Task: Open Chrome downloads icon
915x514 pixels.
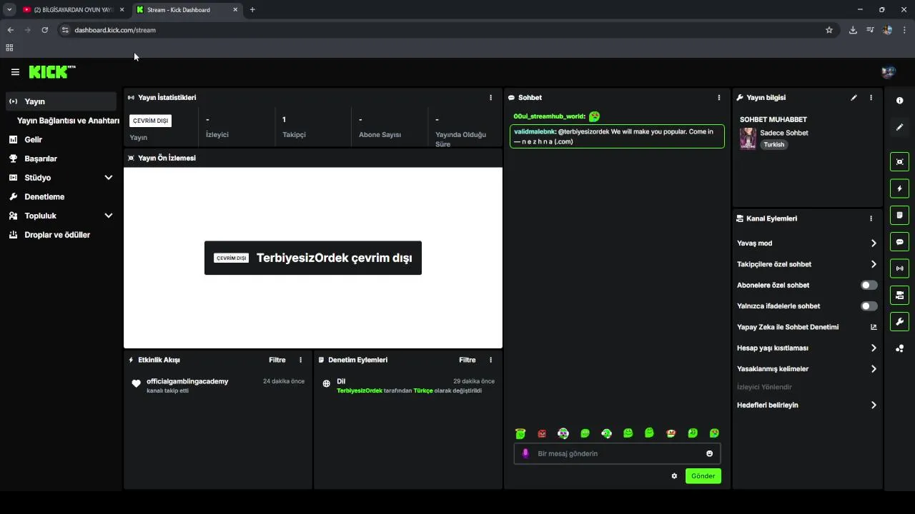Action: [853, 30]
